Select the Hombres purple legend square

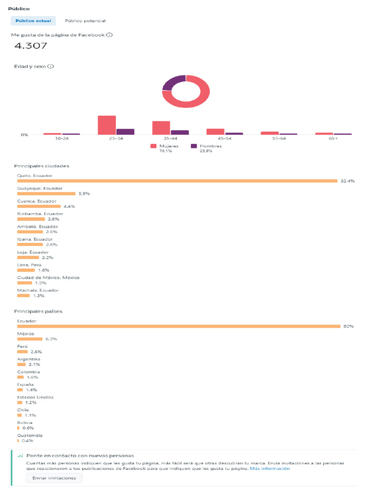[194, 146]
